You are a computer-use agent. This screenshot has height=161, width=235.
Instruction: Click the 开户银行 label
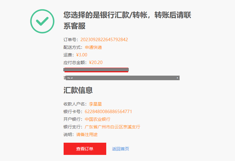coord(72,119)
